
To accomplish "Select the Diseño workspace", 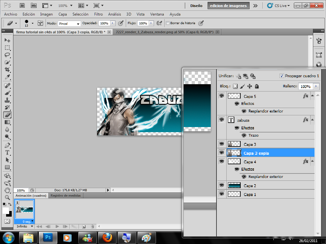I will [x=196, y=6].
